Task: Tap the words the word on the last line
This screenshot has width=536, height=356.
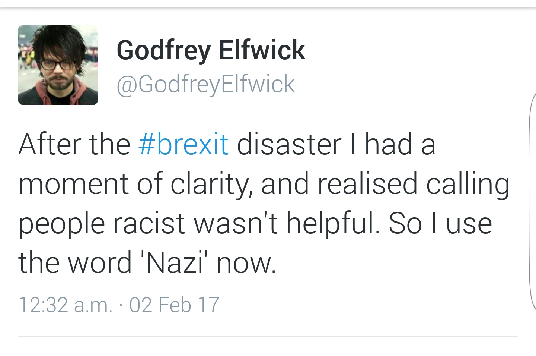Action: pos(75,262)
